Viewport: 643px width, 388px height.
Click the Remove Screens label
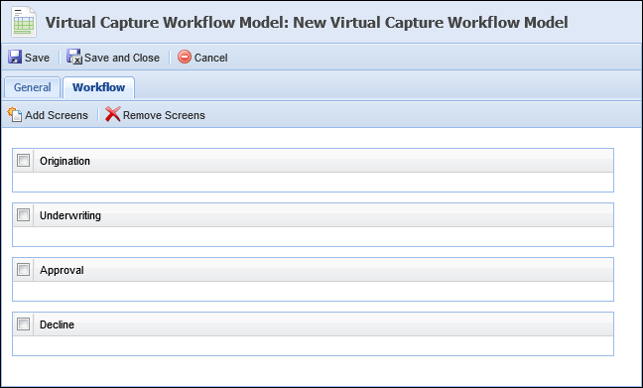pyautogui.click(x=164, y=115)
